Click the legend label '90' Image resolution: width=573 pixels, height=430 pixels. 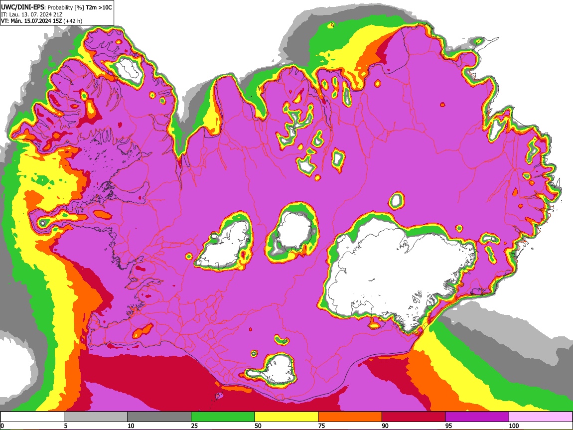point(385,426)
